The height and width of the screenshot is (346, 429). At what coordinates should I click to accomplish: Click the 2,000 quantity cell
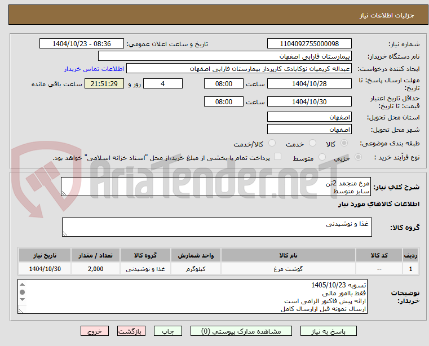95,269
